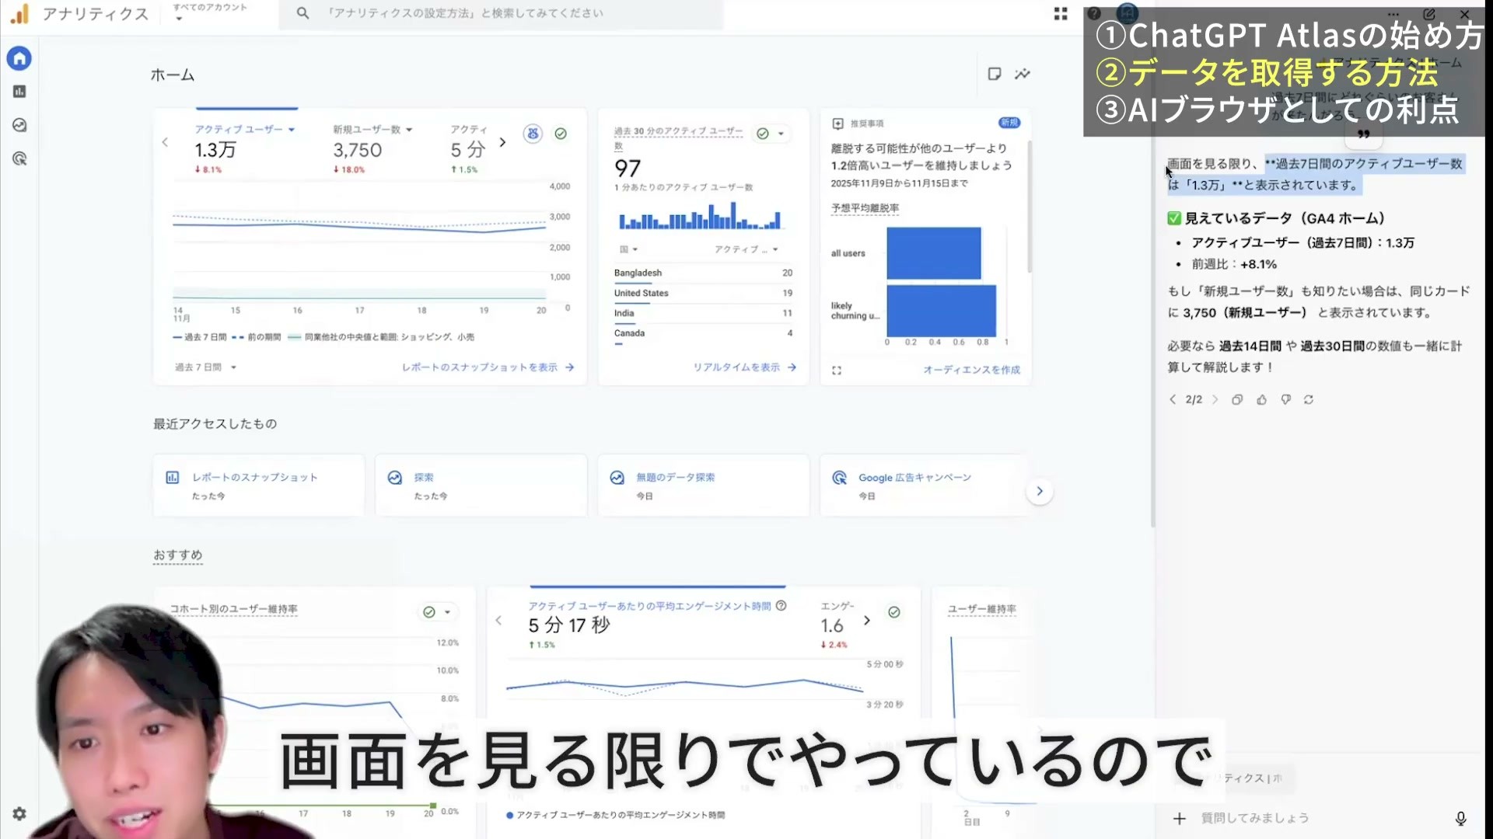
Task: Open the レポートのスナップショット recent card
Action: 259,486
